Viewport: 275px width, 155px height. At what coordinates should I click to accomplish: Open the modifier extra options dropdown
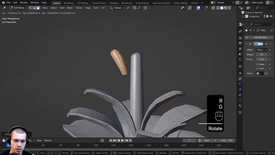[264, 44]
